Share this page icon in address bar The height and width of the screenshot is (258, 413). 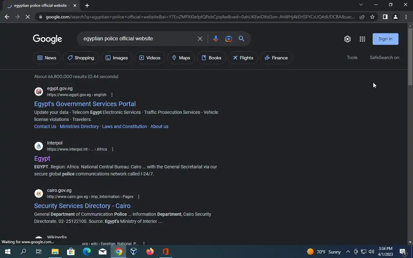tap(362, 17)
